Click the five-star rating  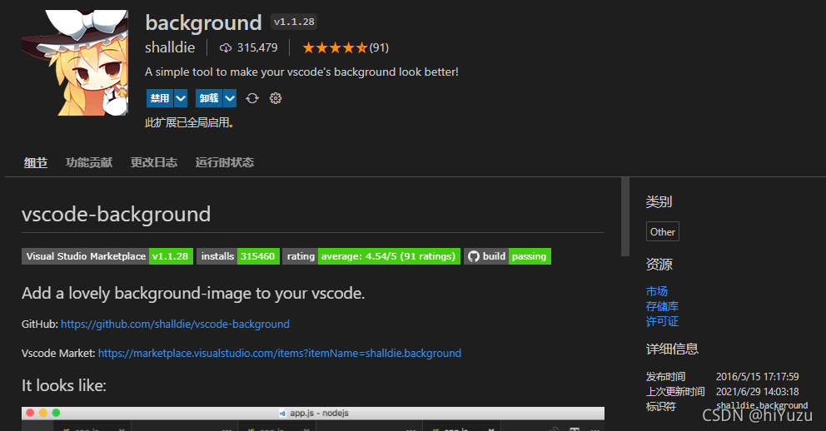coord(335,48)
